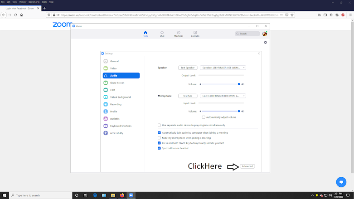Switch to the Chat tab in Zoom

click(x=162, y=34)
